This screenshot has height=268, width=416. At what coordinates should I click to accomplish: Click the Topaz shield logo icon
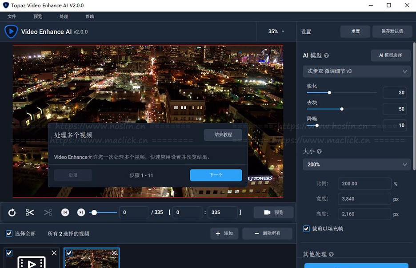(x=11, y=32)
